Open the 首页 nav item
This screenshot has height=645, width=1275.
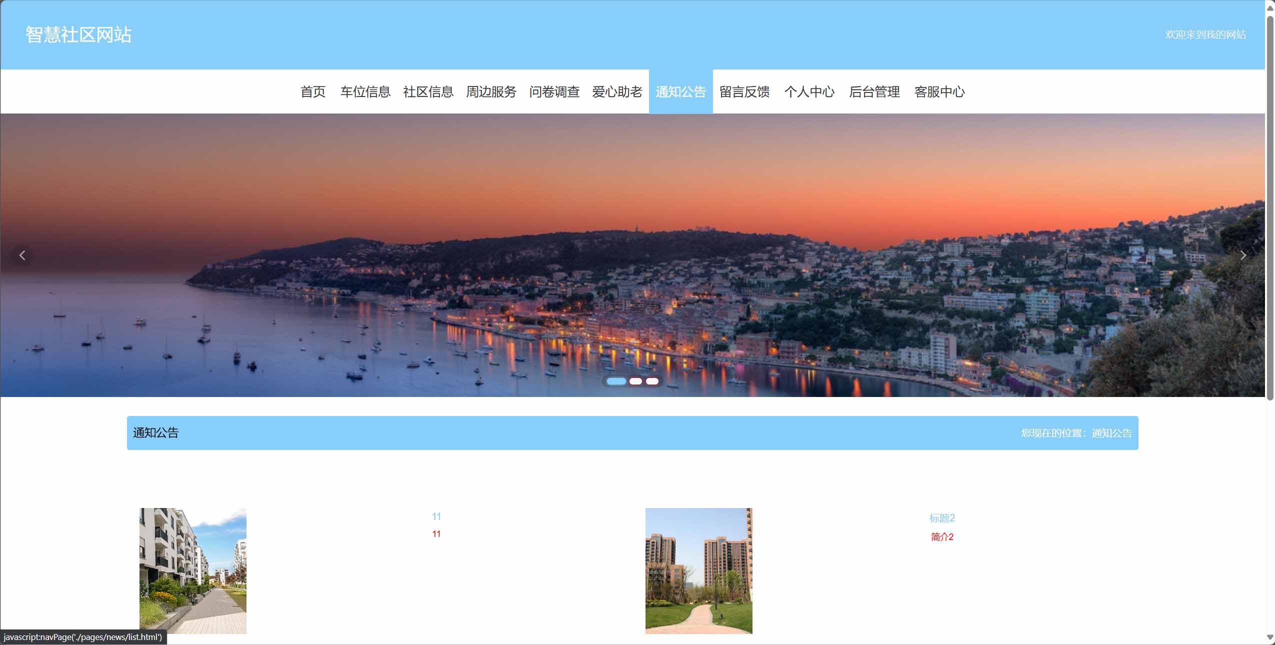point(313,91)
